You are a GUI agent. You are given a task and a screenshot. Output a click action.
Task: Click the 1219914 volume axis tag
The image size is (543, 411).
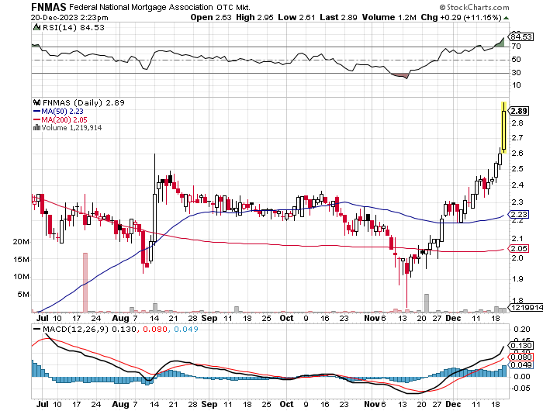click(525, 307)
